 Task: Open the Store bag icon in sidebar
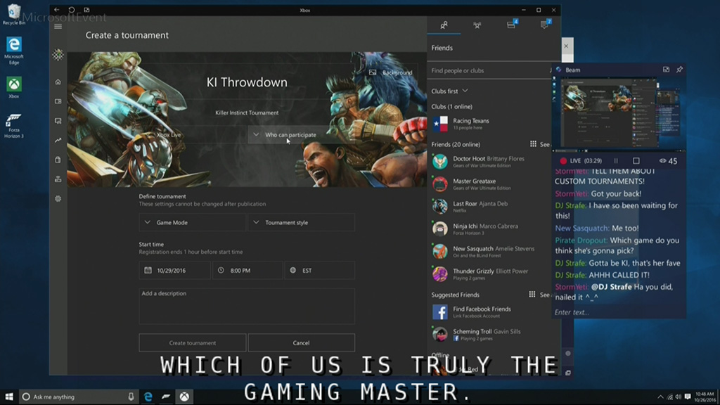coord(58,160)
